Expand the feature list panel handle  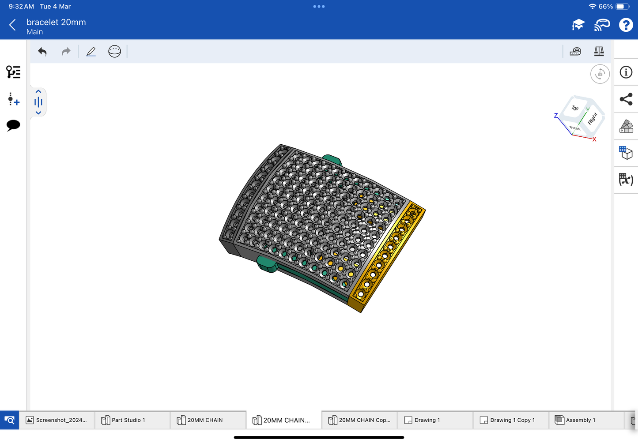point(38,102)
